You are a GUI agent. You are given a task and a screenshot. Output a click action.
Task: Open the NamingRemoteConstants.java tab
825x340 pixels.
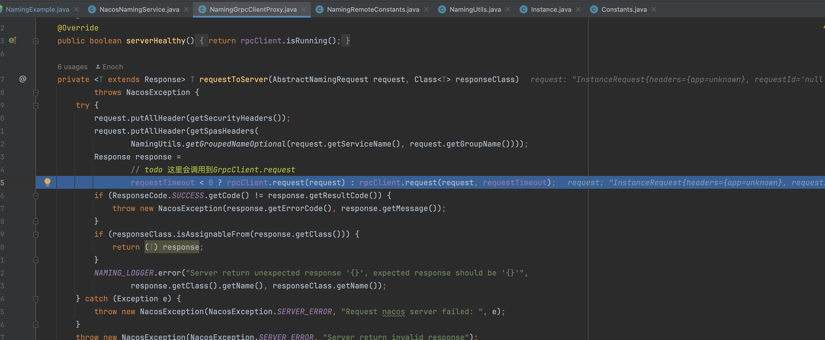click(373, 10)
